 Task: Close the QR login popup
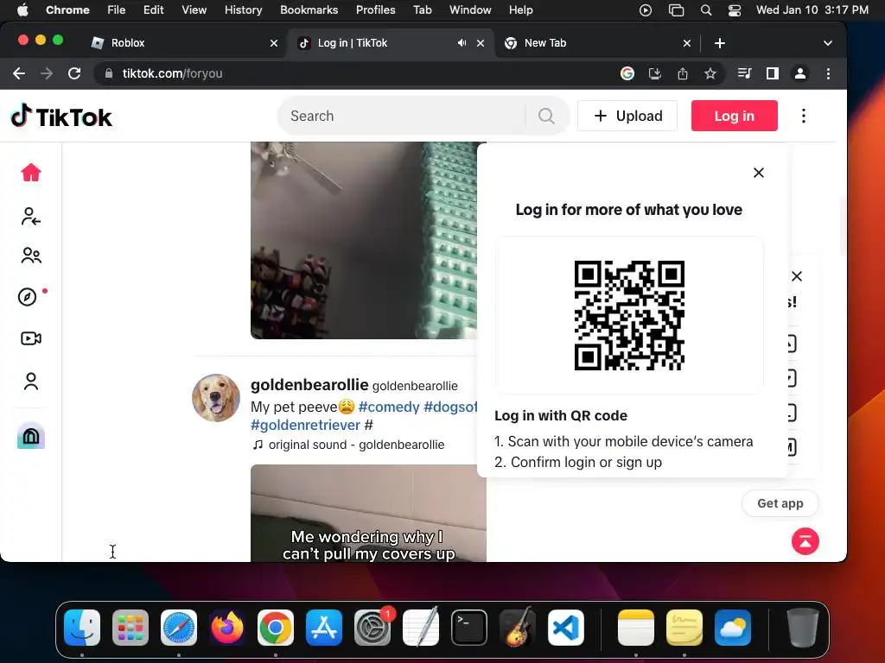coord(759,173)
